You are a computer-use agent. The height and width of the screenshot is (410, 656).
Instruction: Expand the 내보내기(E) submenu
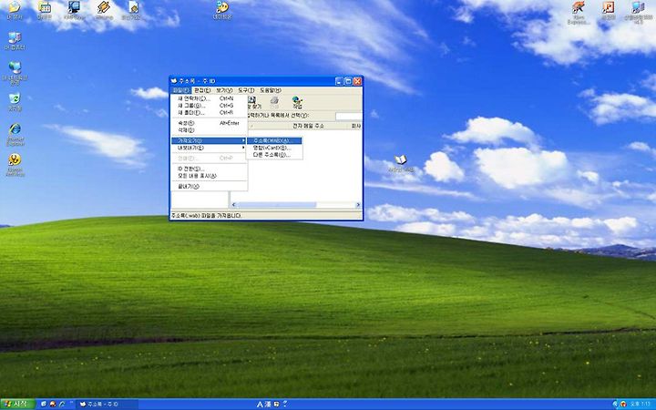point(210,149)
